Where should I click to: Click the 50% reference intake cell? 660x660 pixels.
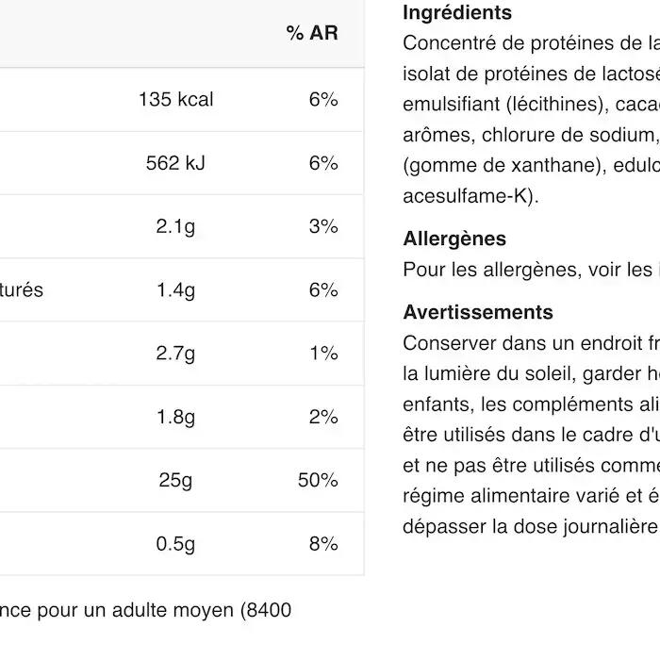[x=318, y=480]
